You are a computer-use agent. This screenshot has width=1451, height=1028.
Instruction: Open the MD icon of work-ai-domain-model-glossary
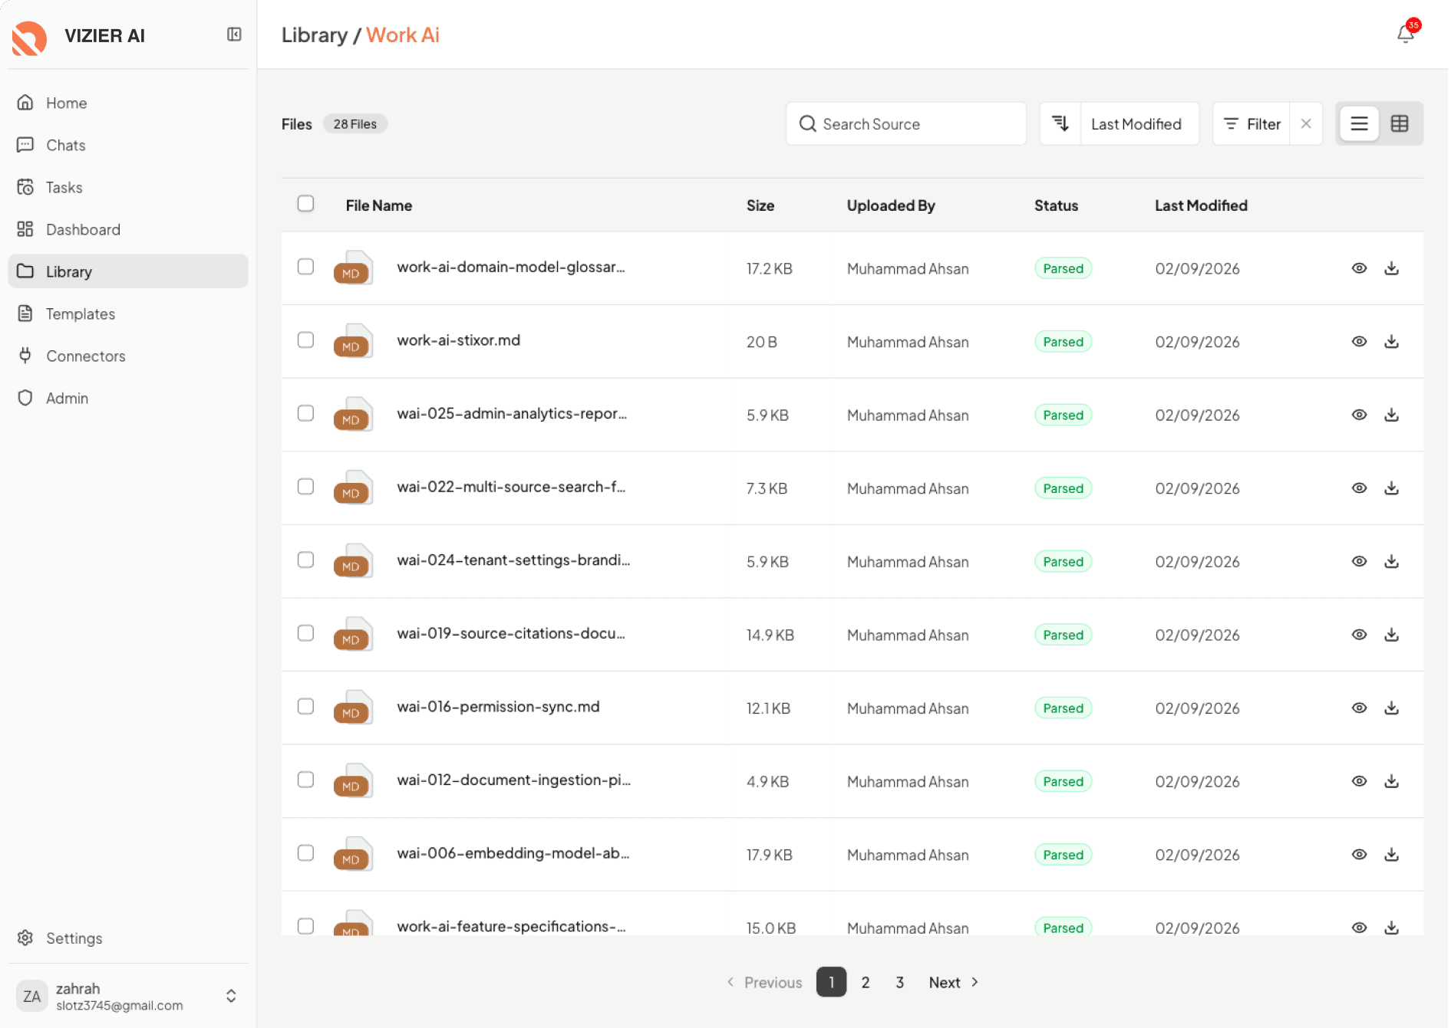353,268
